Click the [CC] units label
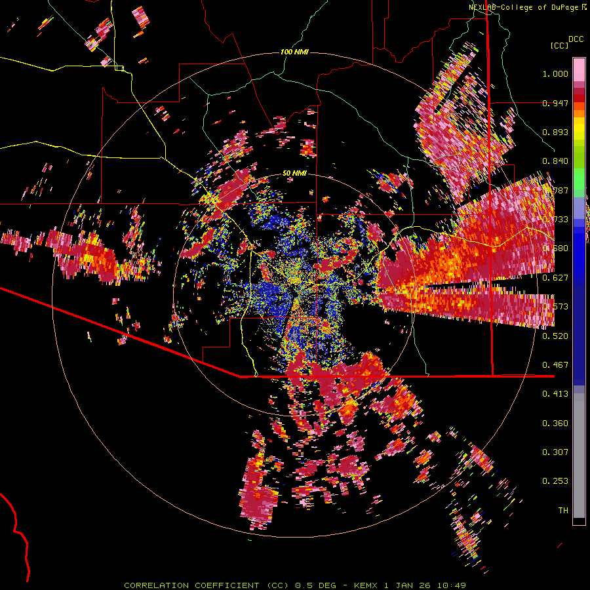This screenshot has height=590, width=590. coord(559,45)
